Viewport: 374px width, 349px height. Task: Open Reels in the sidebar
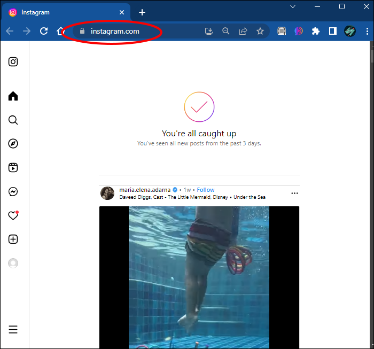coord(13,167)
